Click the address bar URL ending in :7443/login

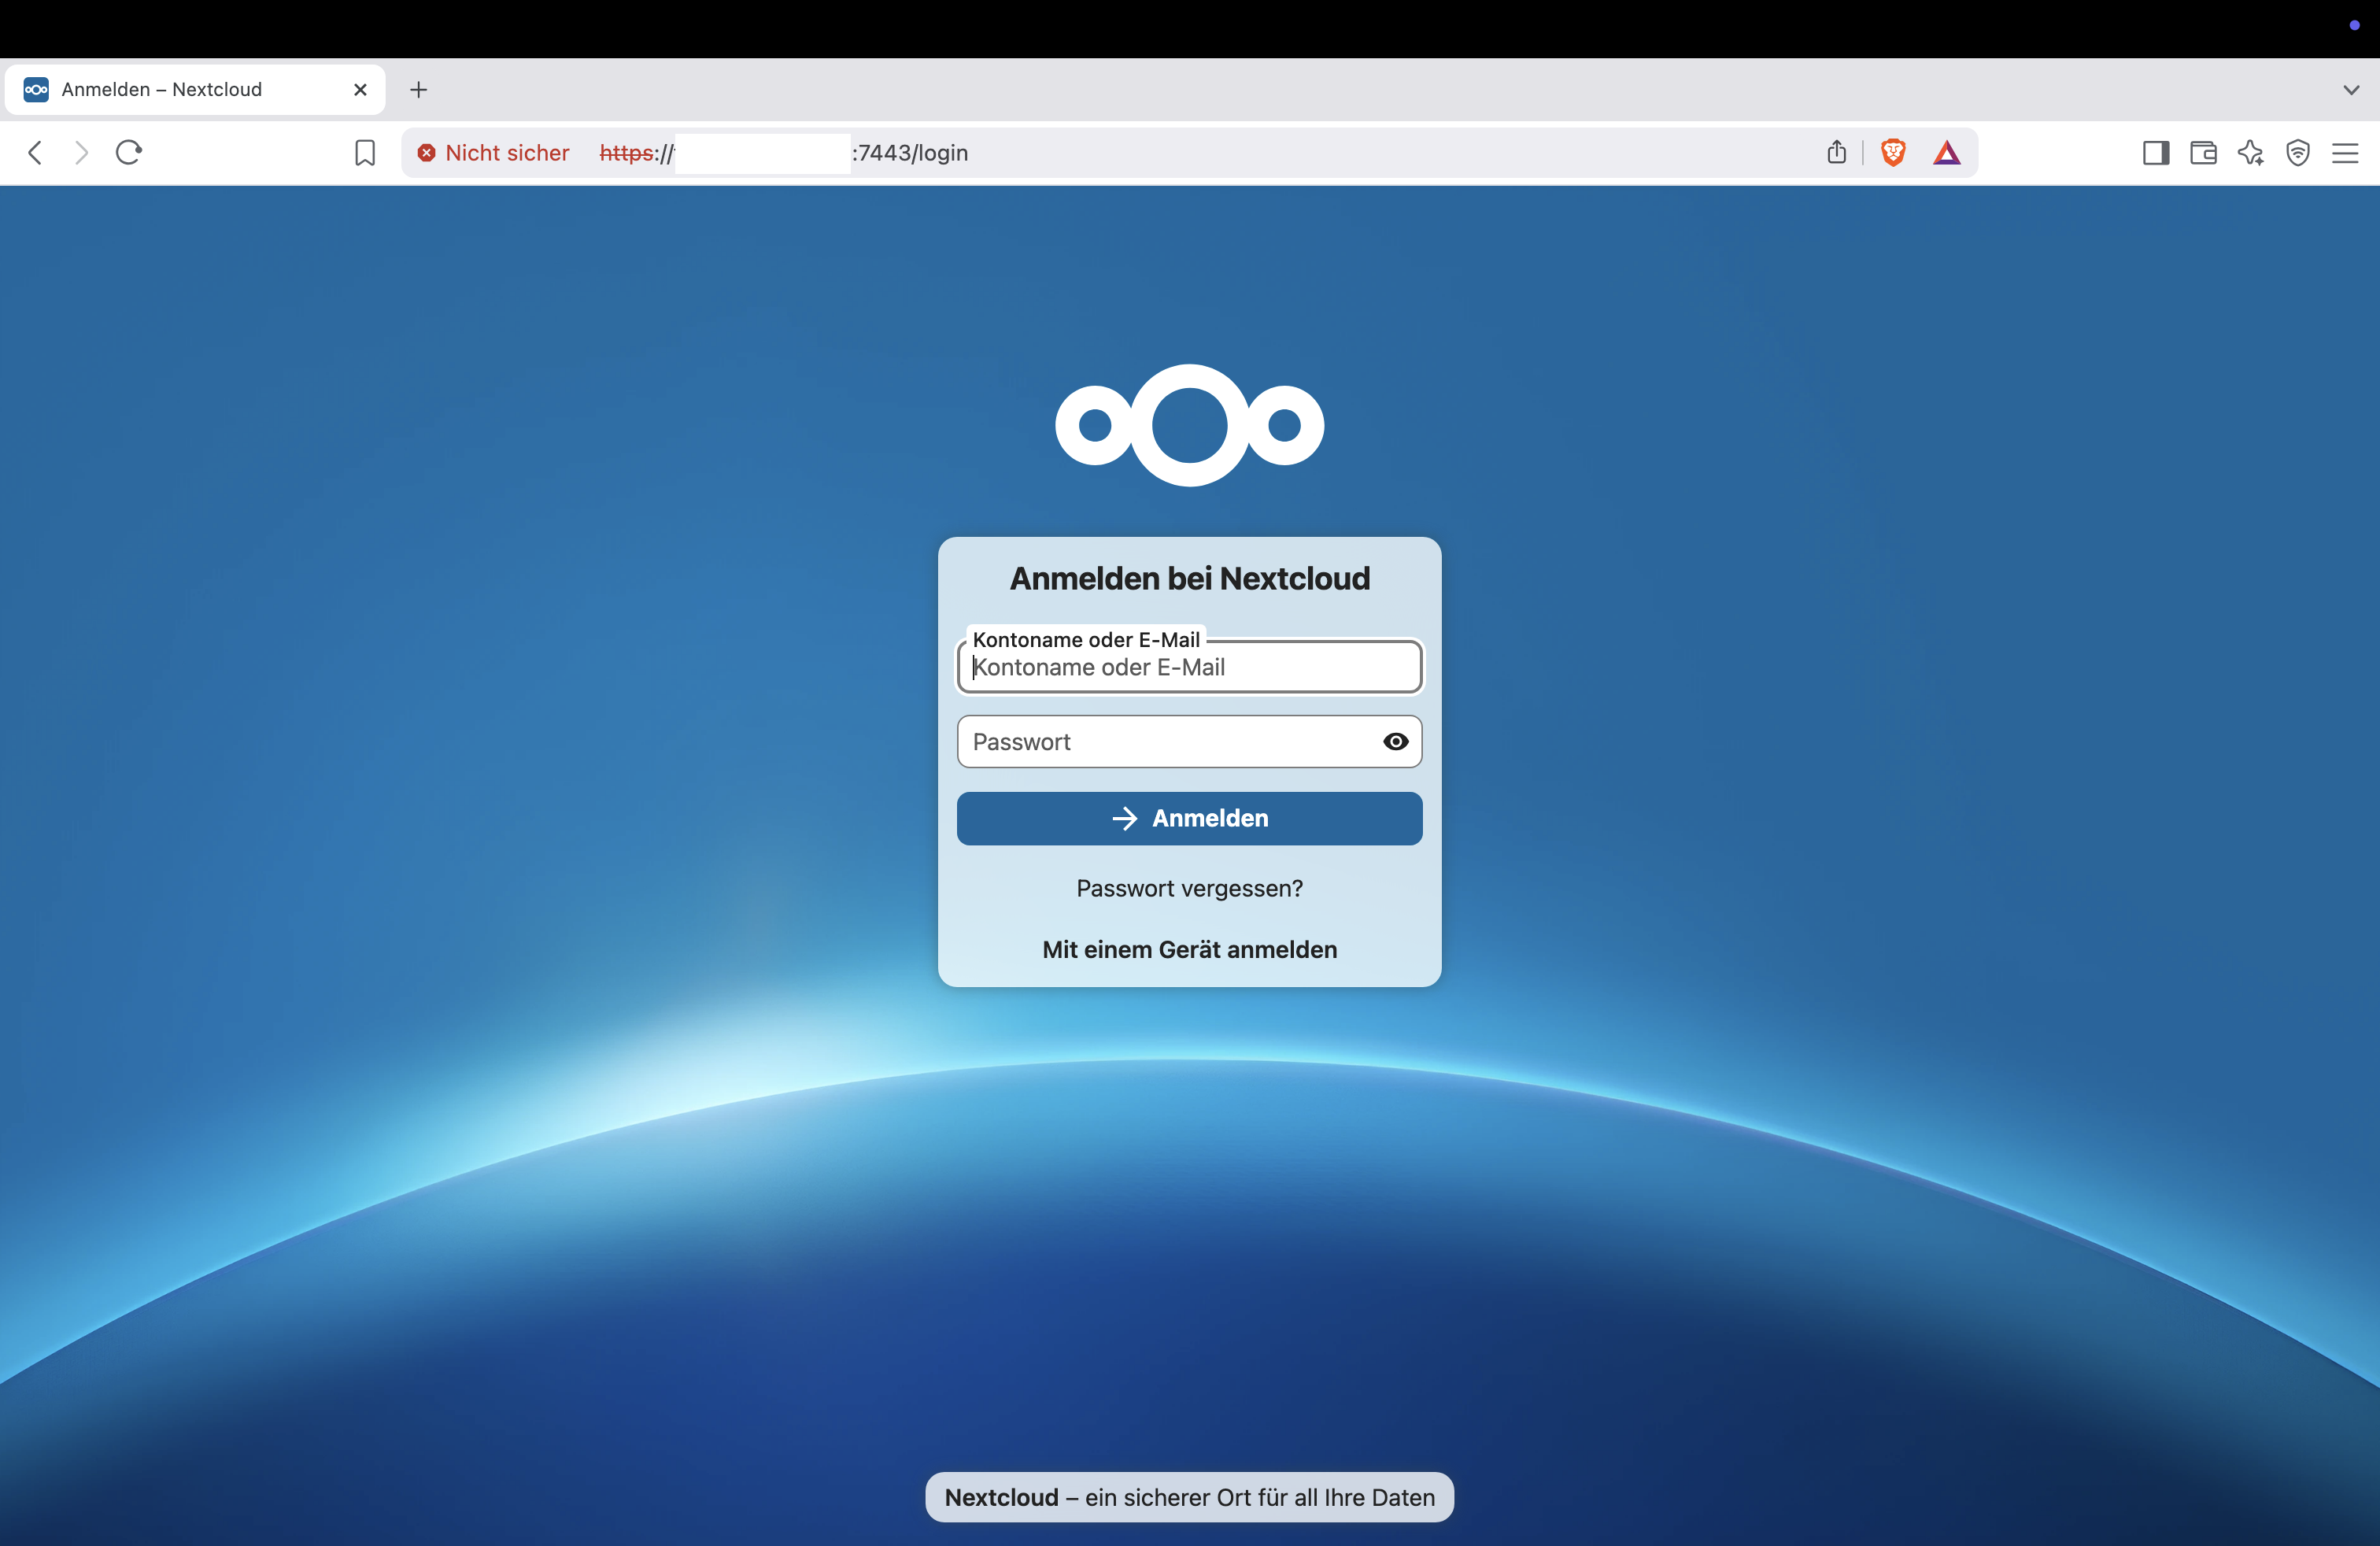click(x=784, y=153)
